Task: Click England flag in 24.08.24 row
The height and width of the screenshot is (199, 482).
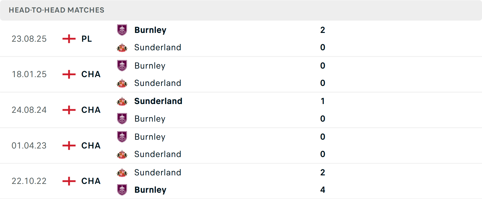Action: tap(69, 110)
